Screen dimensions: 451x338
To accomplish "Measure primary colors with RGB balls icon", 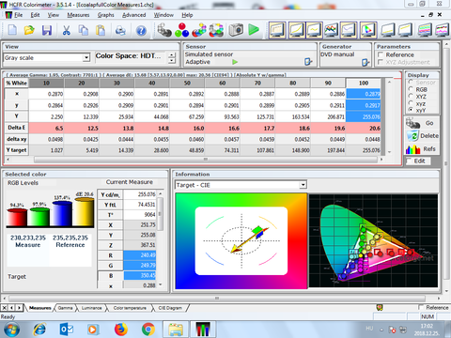I will tap(181, 30).
